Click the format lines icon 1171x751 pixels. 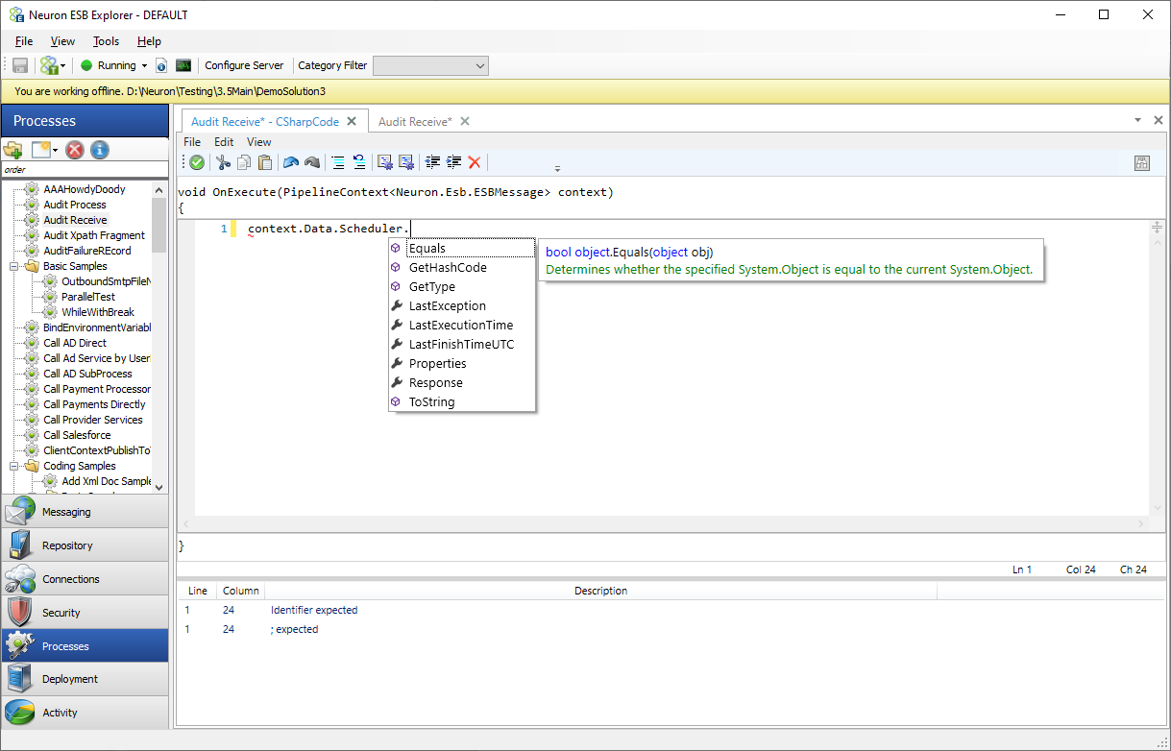click(x=338, y=162)
